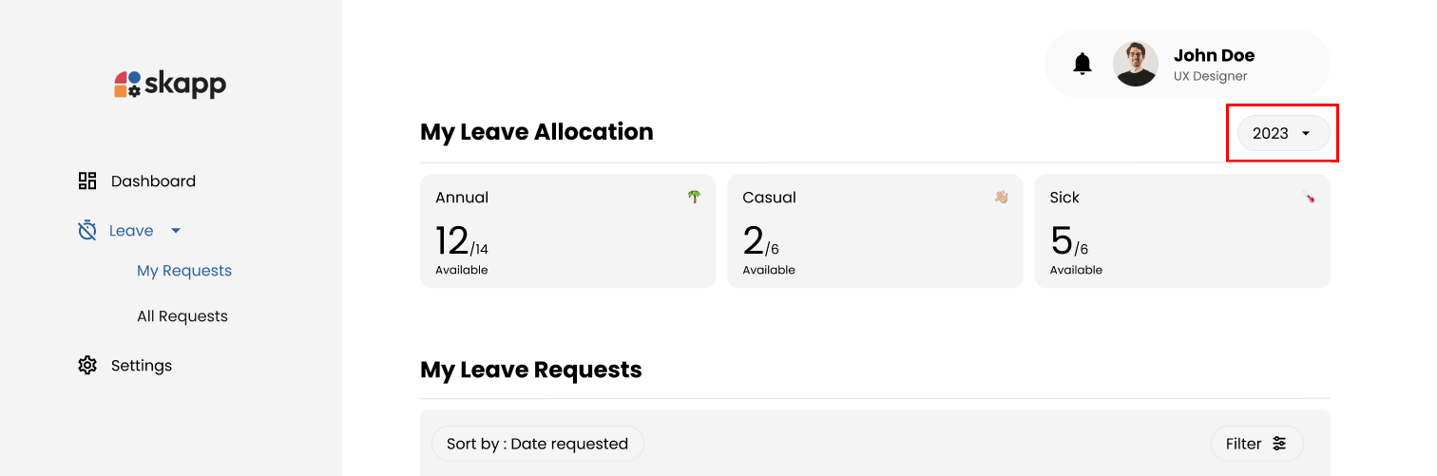
Task: Click the Sick leave card icon
Action: [x=1309, y=198]
